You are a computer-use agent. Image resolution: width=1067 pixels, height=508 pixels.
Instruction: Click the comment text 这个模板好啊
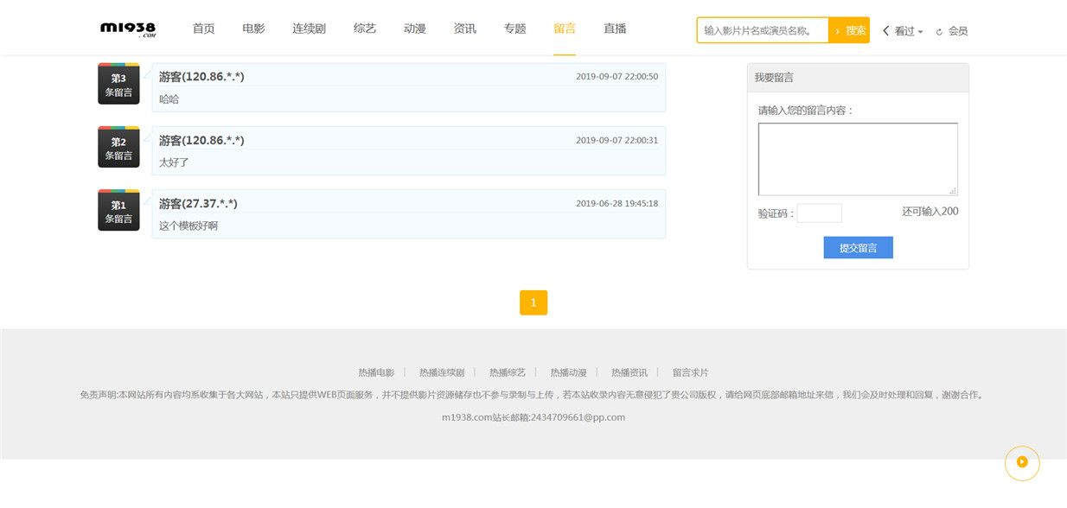(x=188, y=225)
